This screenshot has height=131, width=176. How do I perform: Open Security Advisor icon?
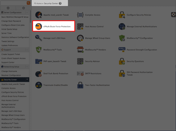(80, 61)
